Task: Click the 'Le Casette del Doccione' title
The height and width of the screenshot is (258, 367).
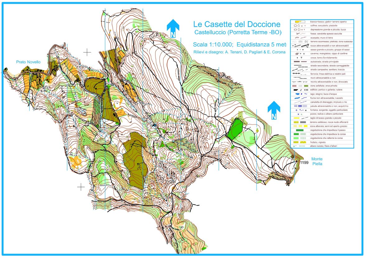Action: tap(237, 24)
